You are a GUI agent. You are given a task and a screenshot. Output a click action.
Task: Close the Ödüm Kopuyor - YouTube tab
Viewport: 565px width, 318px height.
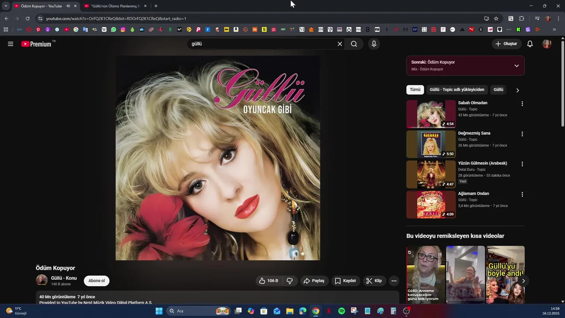click(75, 6)
